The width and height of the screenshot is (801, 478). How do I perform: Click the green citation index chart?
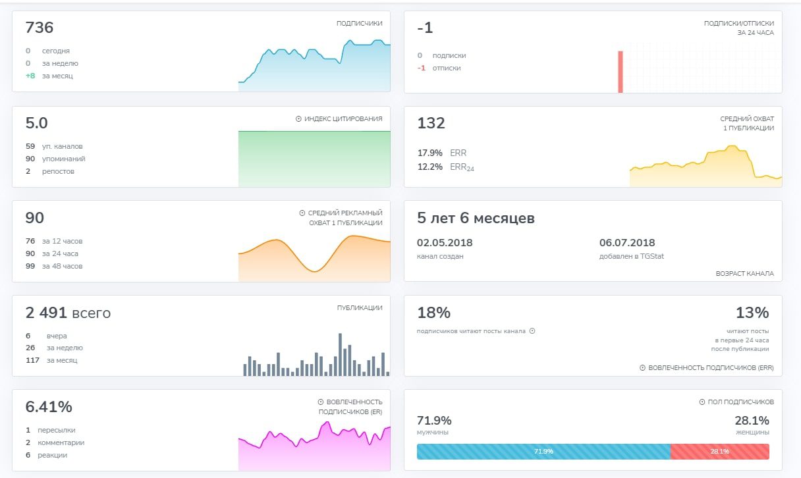314,159
